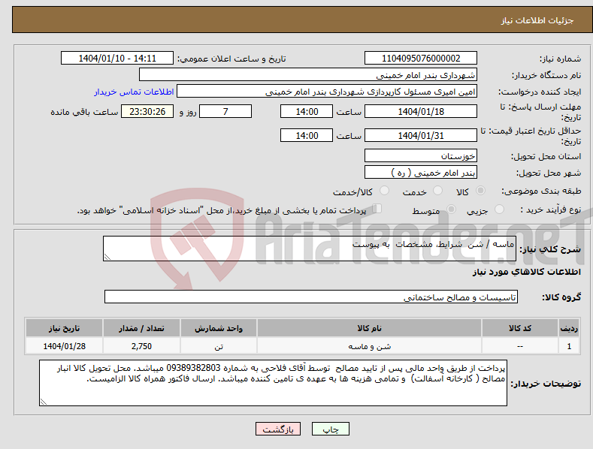Click the item code cell showing --

(520, 346)
